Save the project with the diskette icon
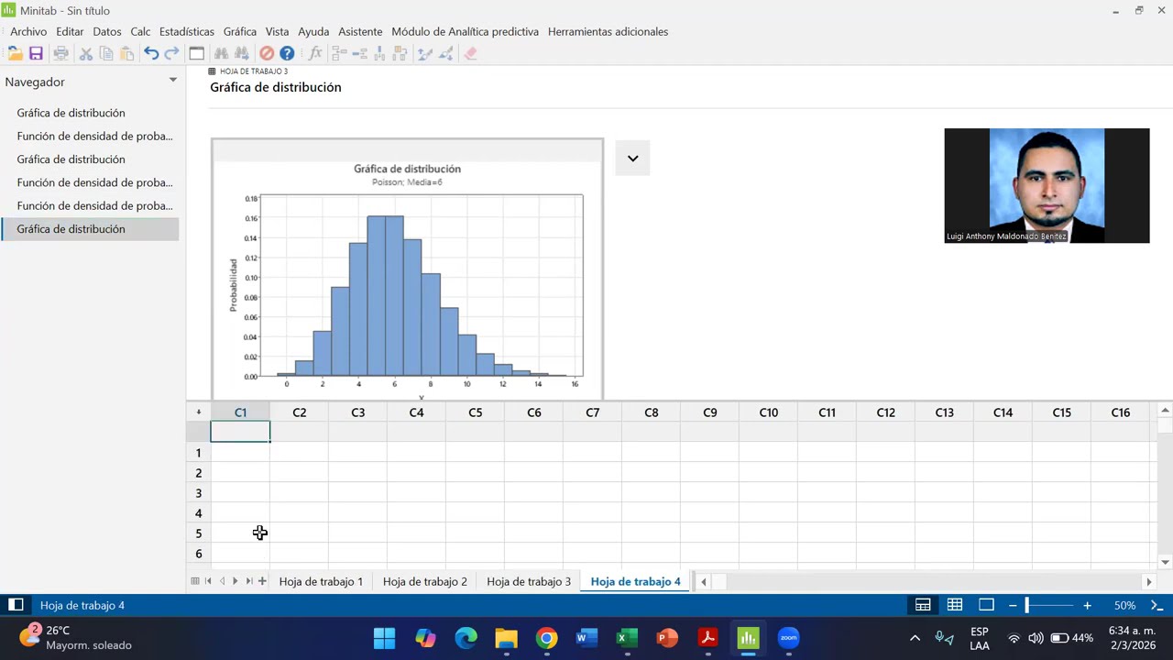This screenshot has height=660, width=1173. click(36, 54)
